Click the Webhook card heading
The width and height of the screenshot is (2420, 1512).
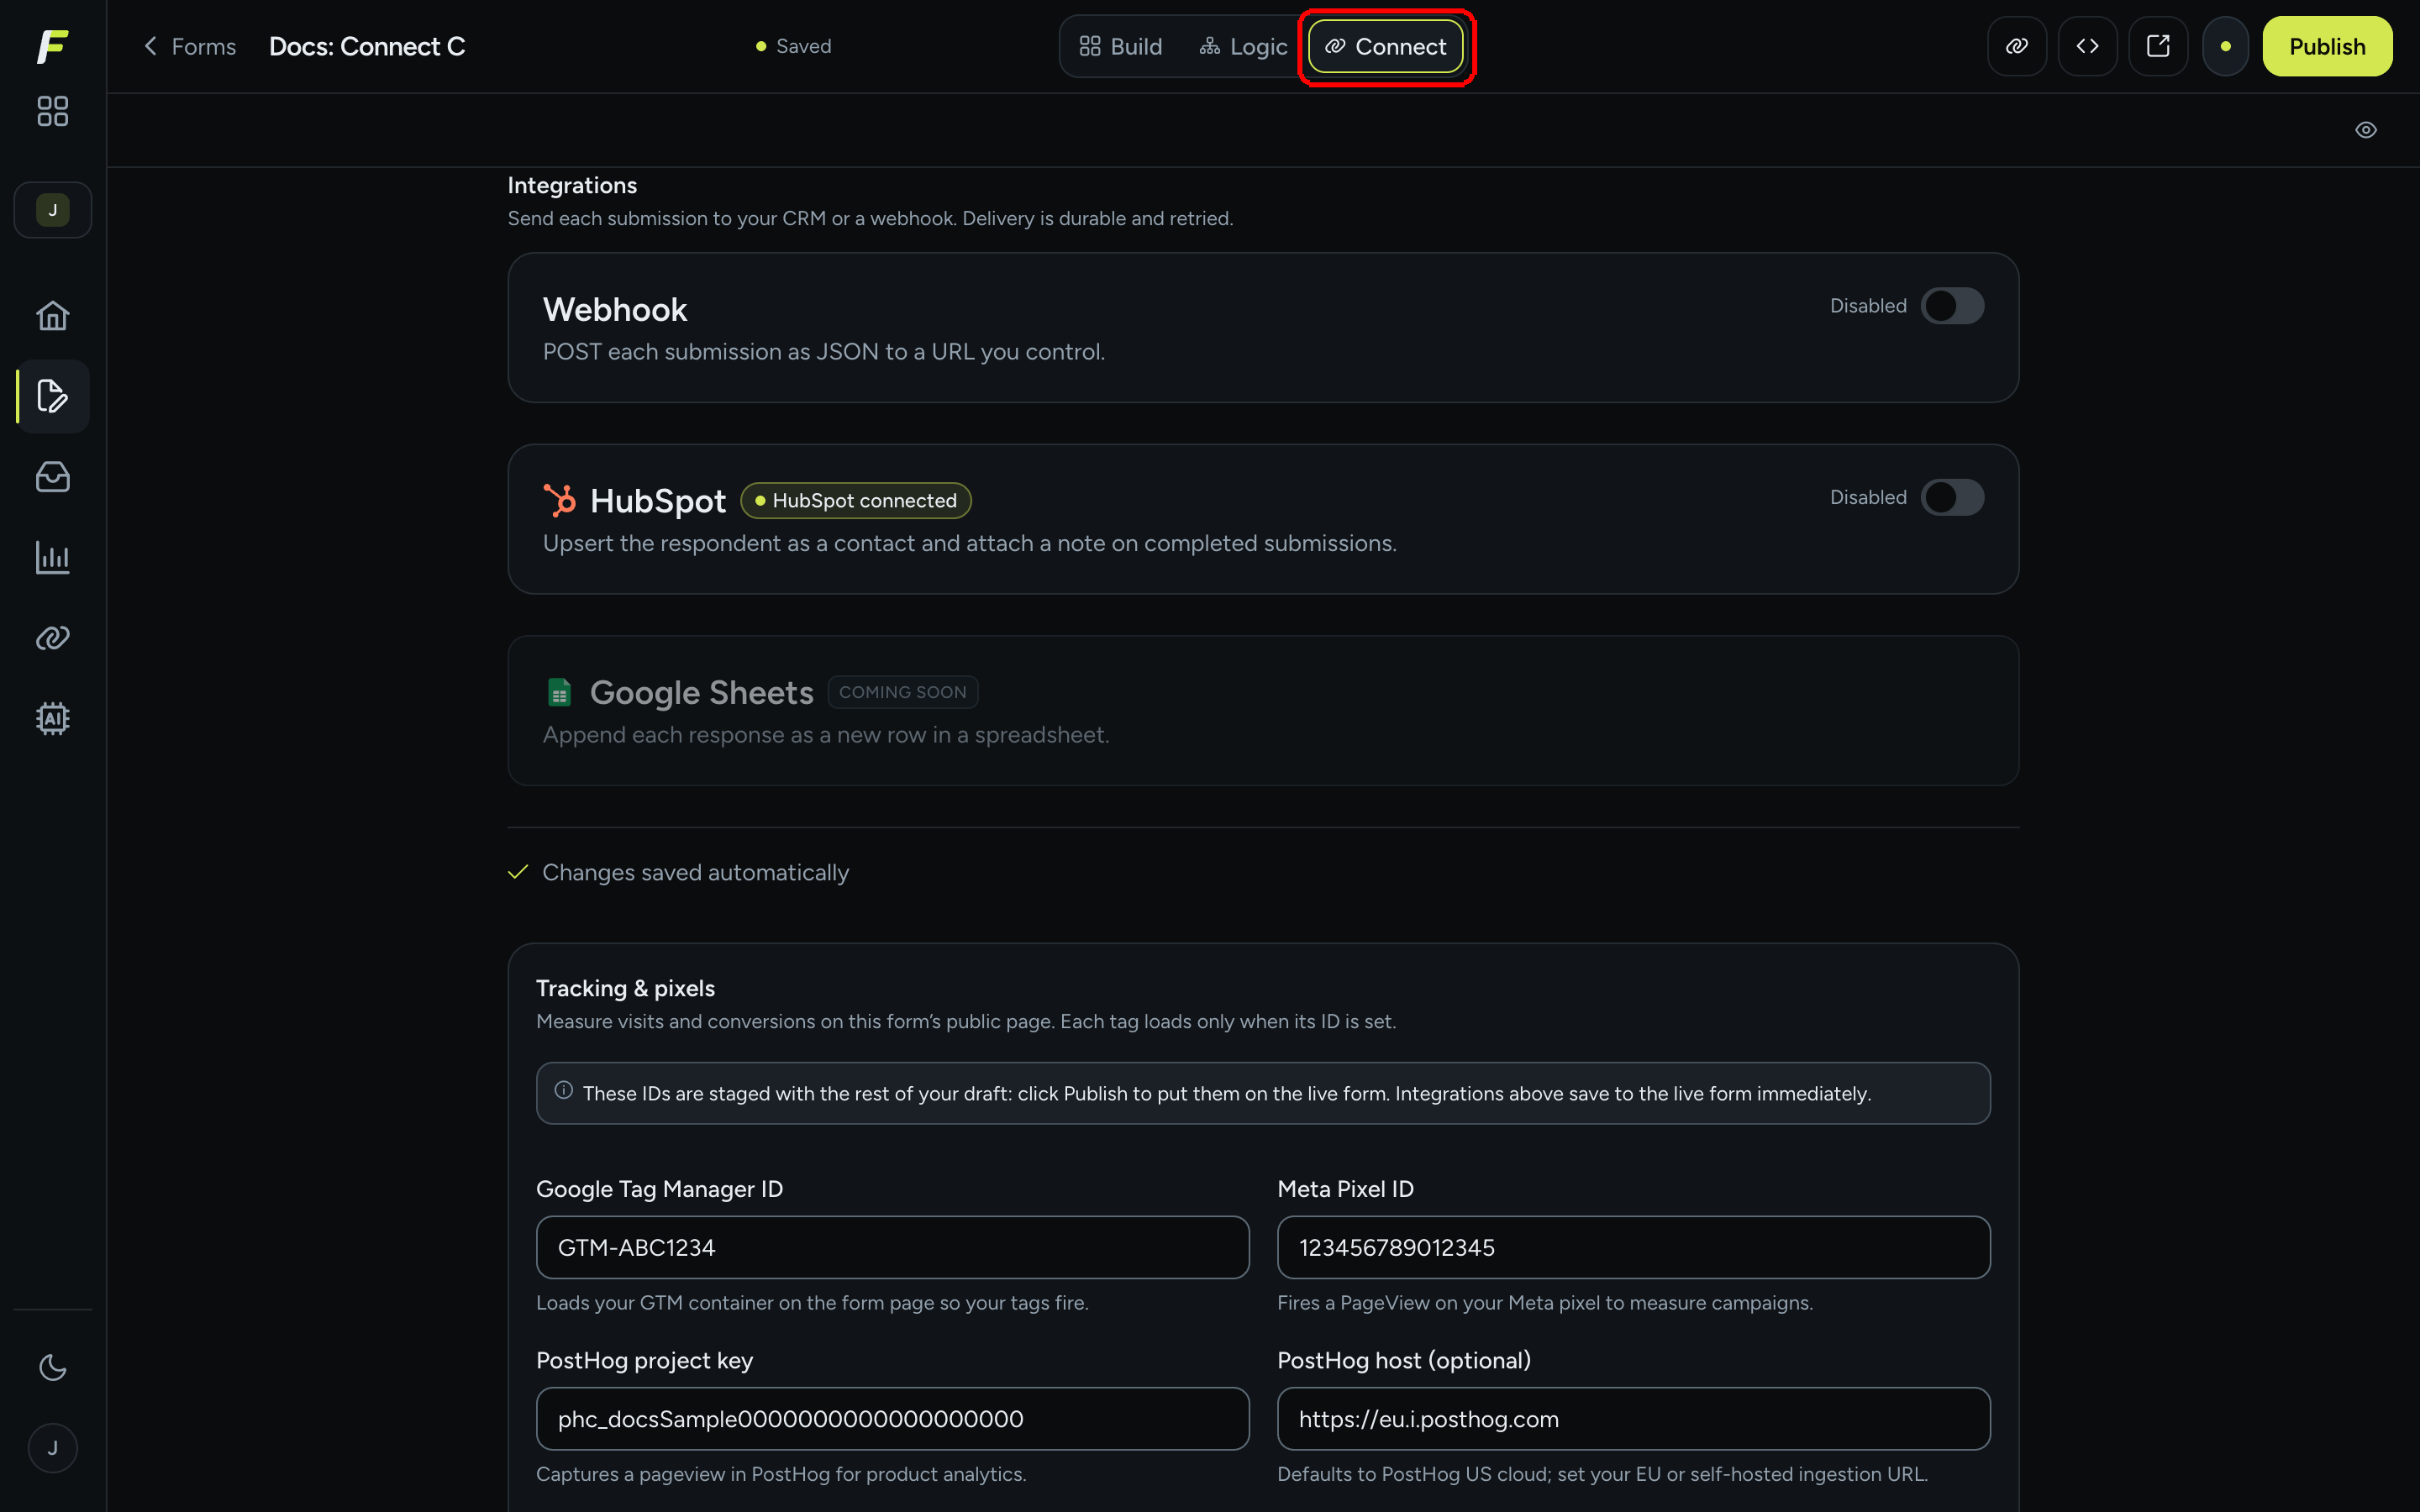pyautogui.click(x=615, y=310)
